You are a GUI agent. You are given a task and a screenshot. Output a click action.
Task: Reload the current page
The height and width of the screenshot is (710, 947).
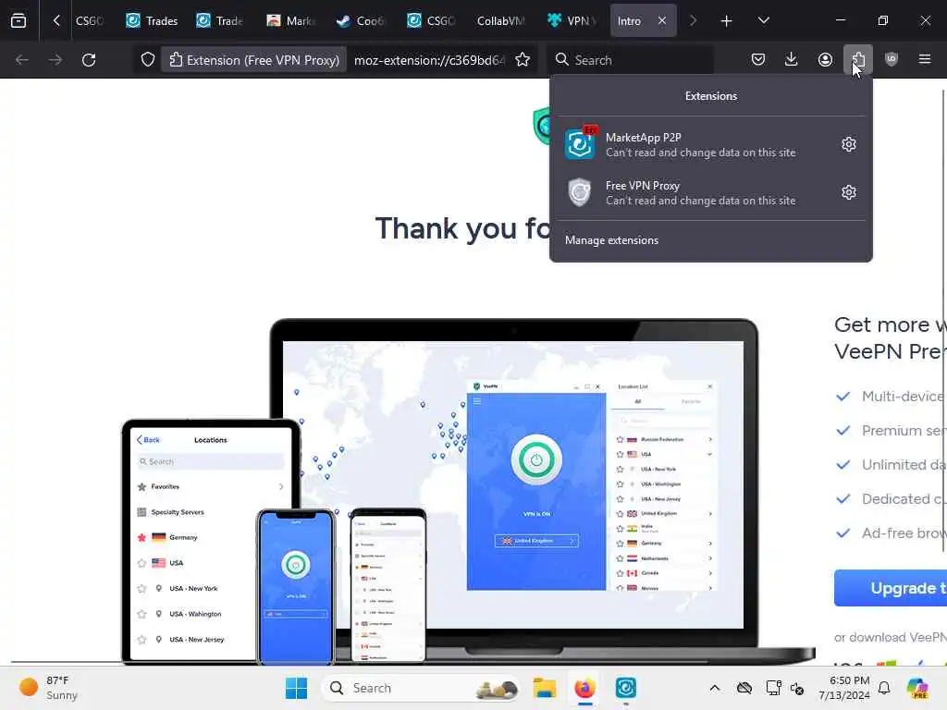(89, 60)
